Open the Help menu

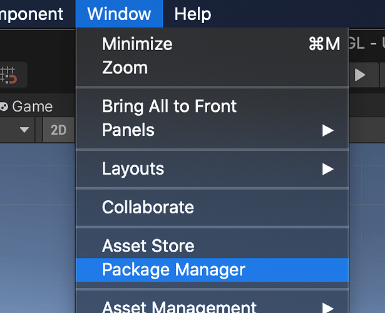pyautogui.click(x=193, y=14)
